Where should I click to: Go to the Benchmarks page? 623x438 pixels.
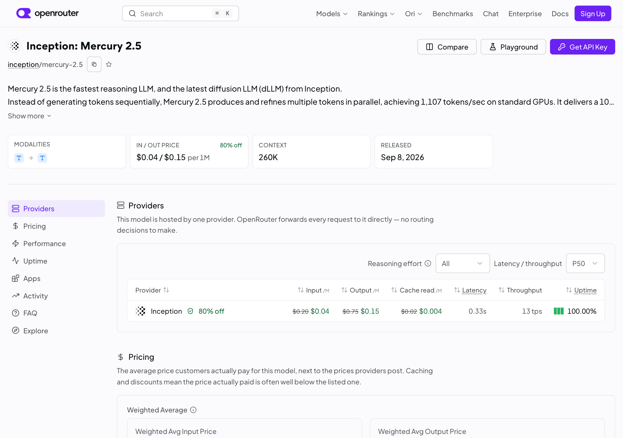(453, 14)
